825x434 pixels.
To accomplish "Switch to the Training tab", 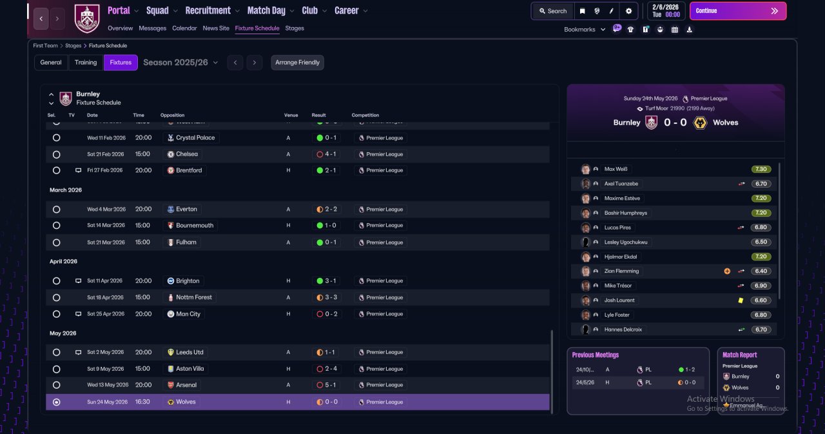I will (x=86, y=63).
